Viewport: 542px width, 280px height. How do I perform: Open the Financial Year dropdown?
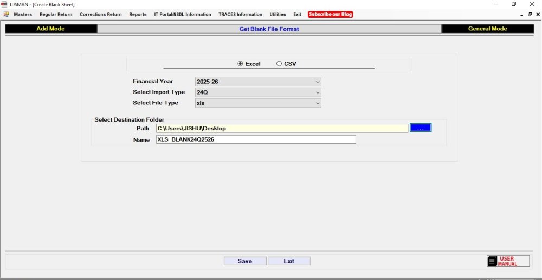[x=258, y=82]
